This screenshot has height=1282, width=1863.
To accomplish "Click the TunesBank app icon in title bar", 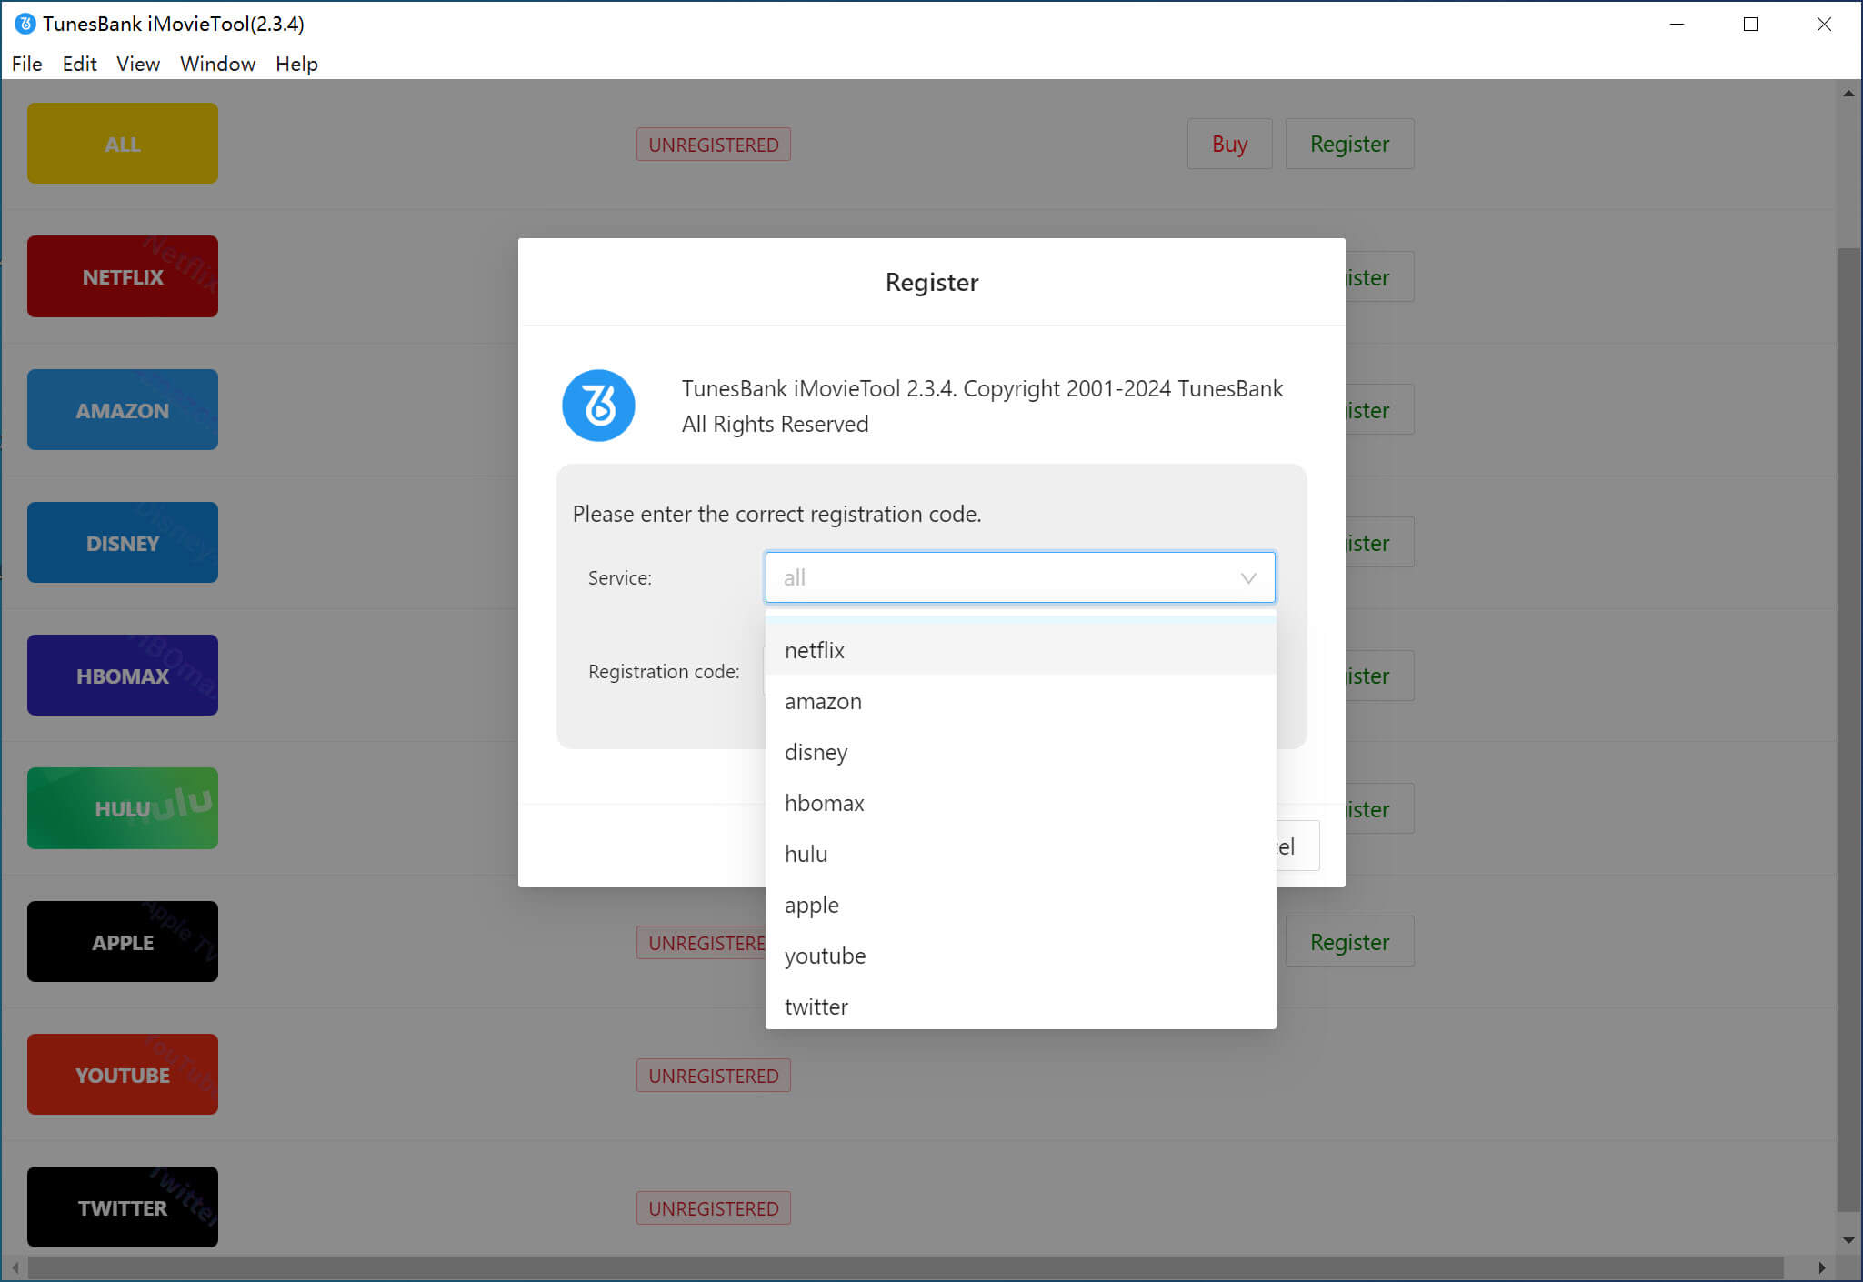I will click(x=25, y=24).
